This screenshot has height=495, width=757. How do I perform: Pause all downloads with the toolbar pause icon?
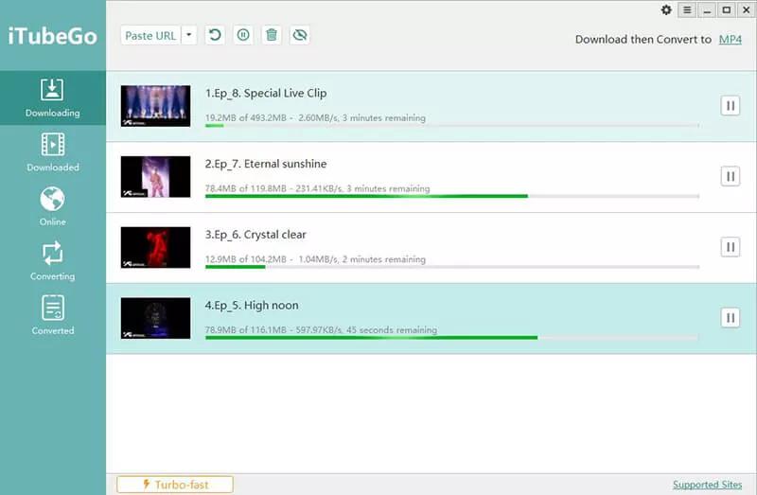click(243, 35)
